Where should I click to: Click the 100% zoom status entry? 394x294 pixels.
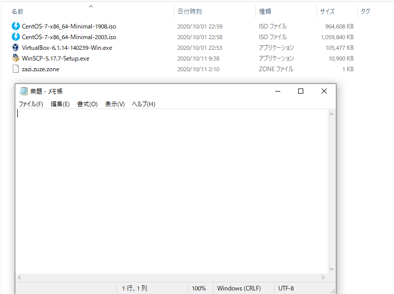[199, 288]
